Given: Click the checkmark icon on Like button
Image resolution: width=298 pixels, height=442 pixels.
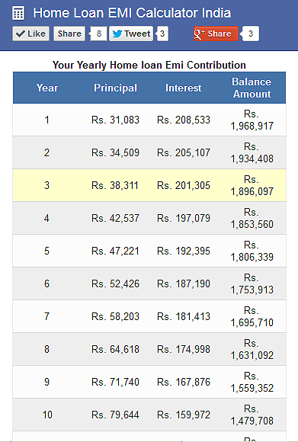Looking at the screenshot, I should click(x=21, y=34).
